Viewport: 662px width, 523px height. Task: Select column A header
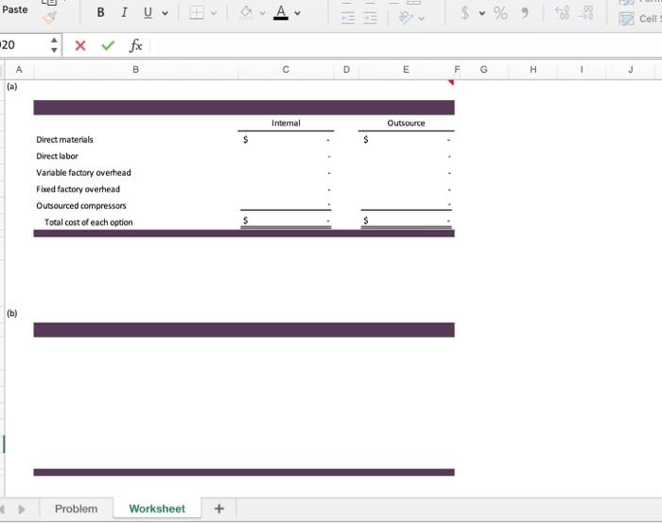(19, 70)
